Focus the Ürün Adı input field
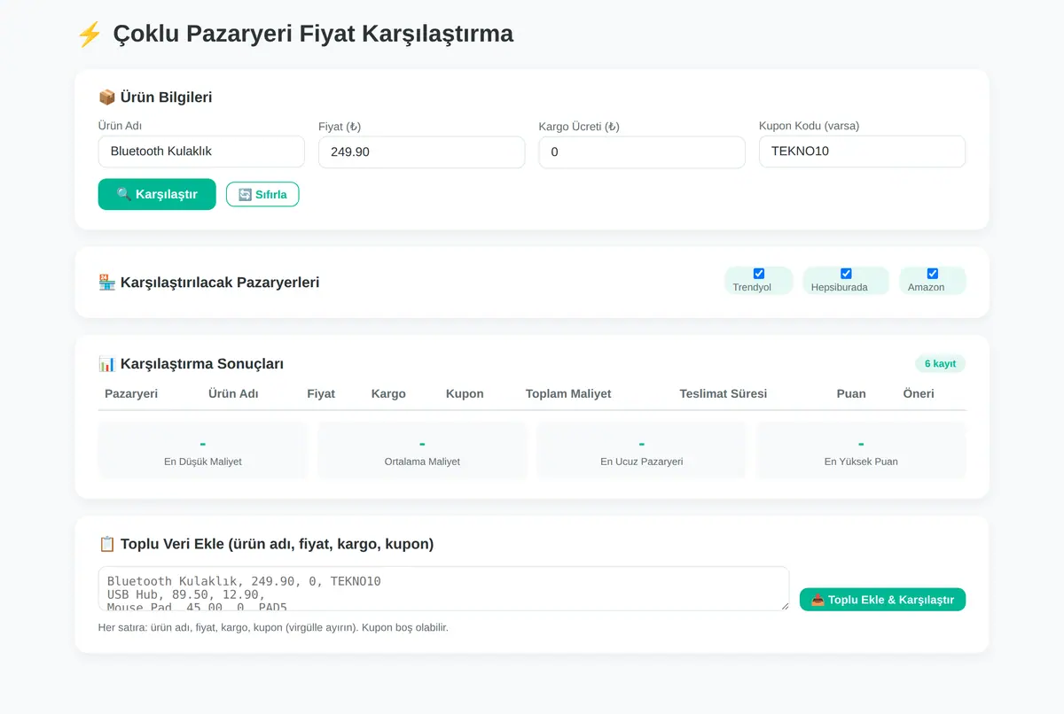The height and width of the screenshot is (714, 1064). tap(201, 151)
